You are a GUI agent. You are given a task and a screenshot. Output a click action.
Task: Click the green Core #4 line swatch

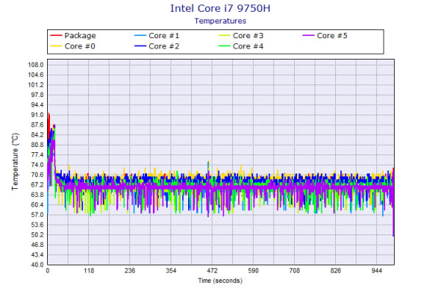point(224,46)
